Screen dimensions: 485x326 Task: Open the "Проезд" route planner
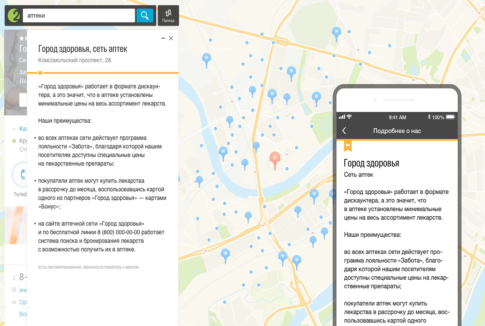pos(168,15)
